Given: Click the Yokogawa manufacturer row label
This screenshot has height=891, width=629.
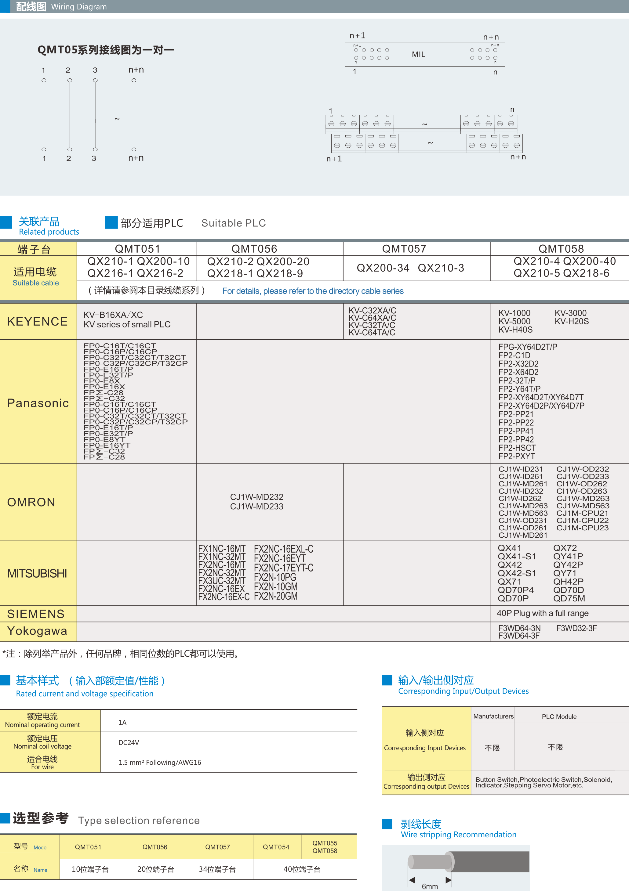Looking at the screenshot, I should [37, 631].
